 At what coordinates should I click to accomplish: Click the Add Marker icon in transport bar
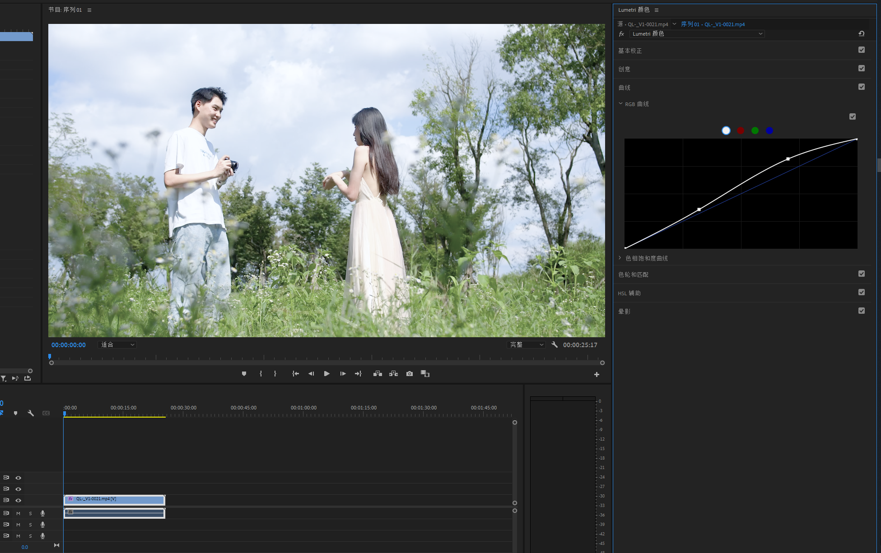(x=244, y=374)
